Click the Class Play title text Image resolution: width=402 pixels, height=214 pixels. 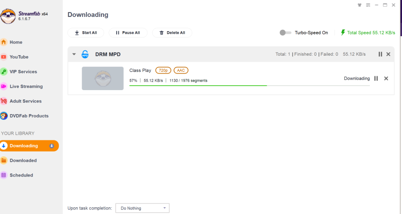(140, 70)
